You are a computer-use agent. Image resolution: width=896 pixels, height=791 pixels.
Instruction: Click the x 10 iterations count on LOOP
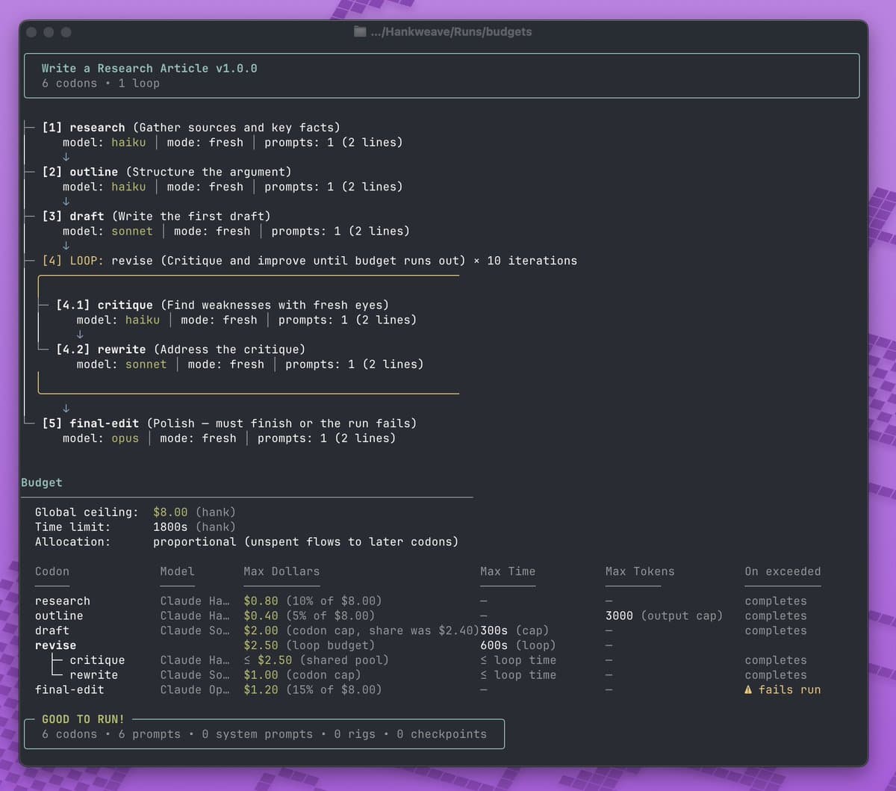[531, 260]
